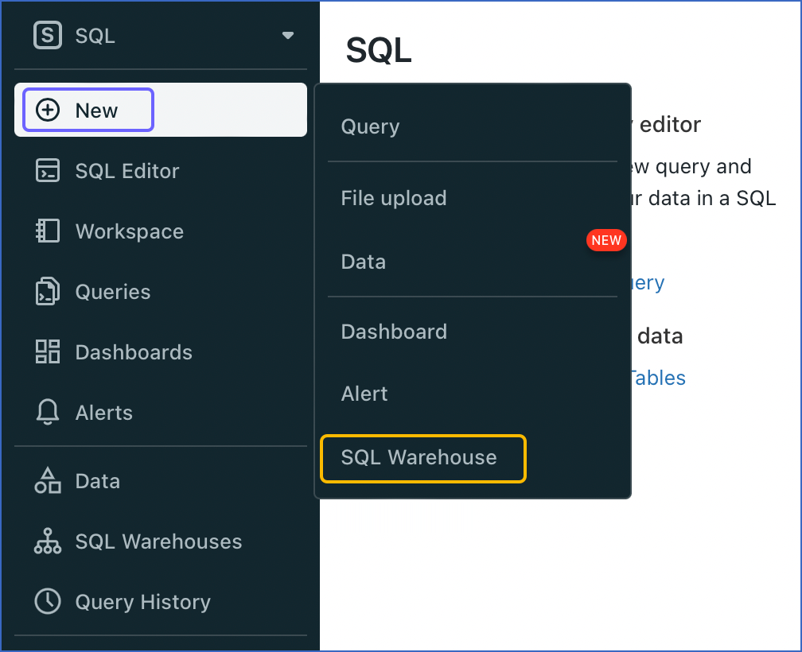Click the New button label
The height and width of the screenshot is (652, 802).
coord(96,111)
